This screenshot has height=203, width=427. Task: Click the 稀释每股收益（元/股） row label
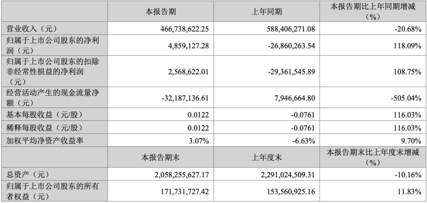[44, 128]
